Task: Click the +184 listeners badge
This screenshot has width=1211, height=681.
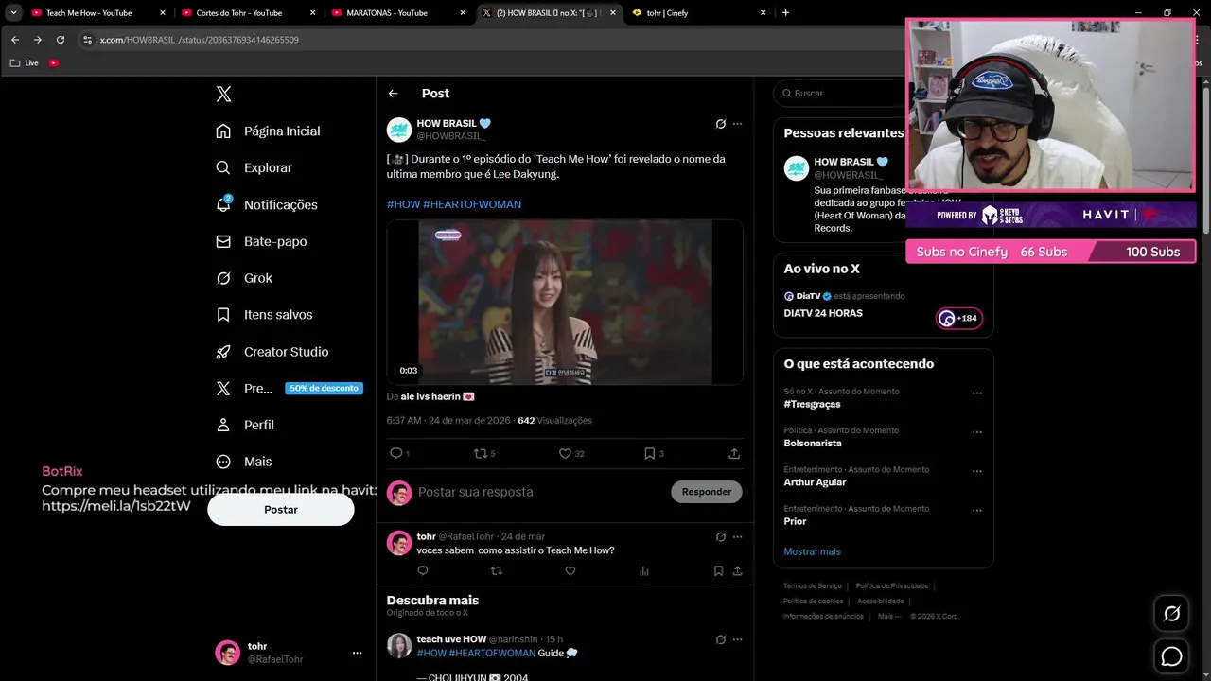Action: click(959, 318)
